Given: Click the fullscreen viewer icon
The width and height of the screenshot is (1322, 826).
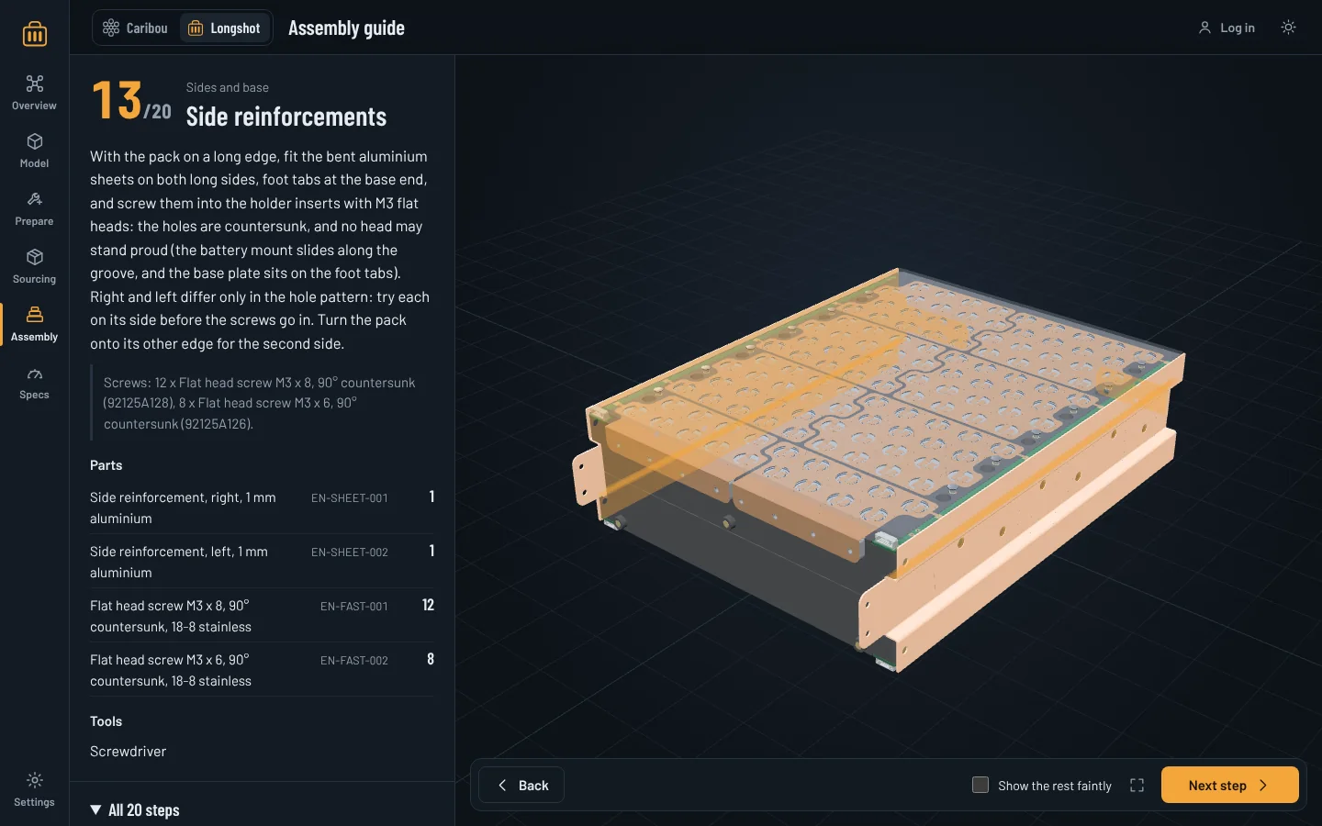Looking at the screenshot, I should [x=1137, y=785].
